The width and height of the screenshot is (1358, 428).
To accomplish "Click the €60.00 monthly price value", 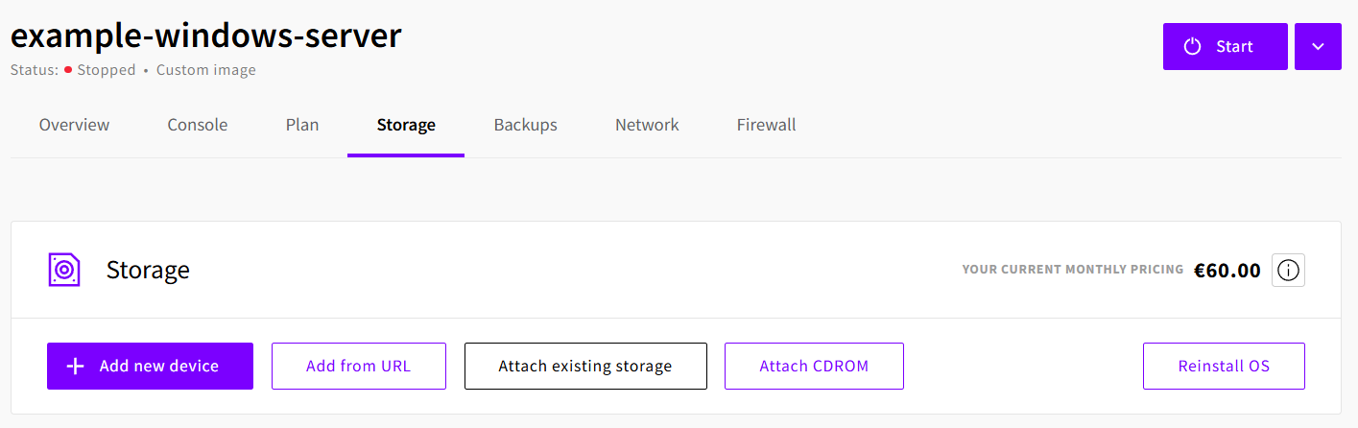I will 1227,271.
